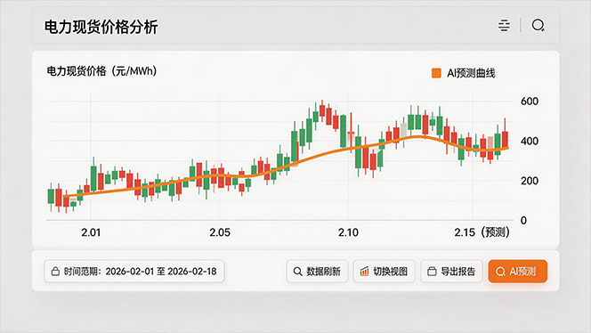Click the 2.05 x-axis label
Image resolution: width=591 pixels, height=333 pixels.
[220, 232]
